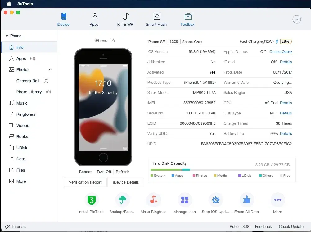Open the Verification Report button
Viewport: 311px width, 232px height.
point(85,182)
